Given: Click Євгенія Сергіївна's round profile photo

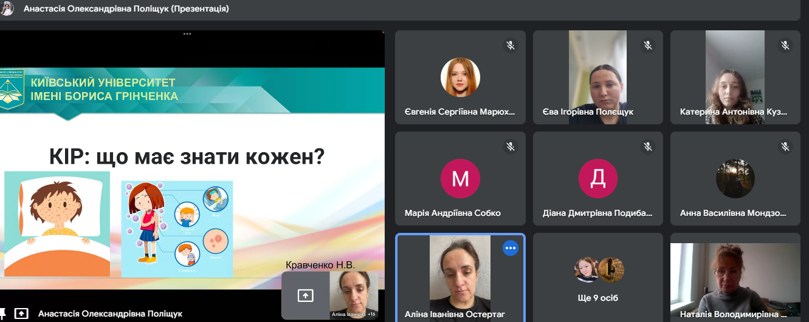Looking at the screenshot, I should coord(460,77).
